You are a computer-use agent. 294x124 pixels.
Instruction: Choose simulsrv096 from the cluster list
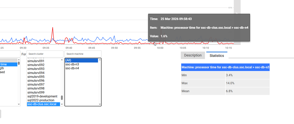[36, 81]
